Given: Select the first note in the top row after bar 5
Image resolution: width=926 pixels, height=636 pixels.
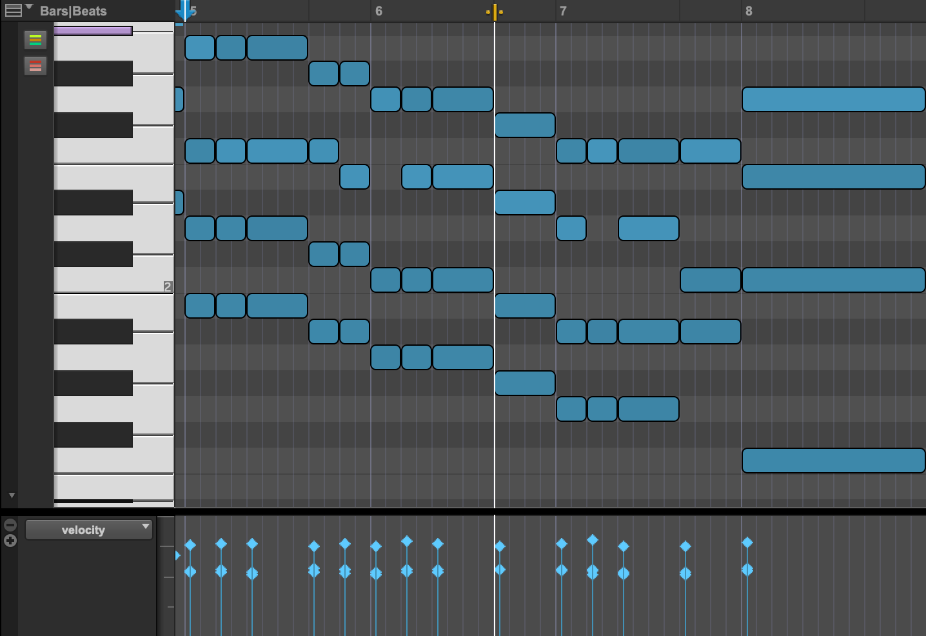Looking at the screenshot, I should coord(200,48).
